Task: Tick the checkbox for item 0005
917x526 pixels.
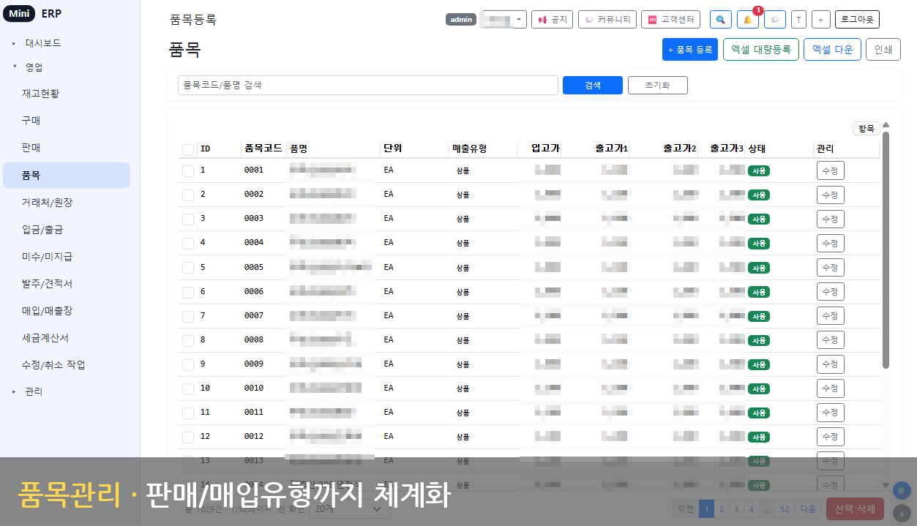Action: point(188,268)
